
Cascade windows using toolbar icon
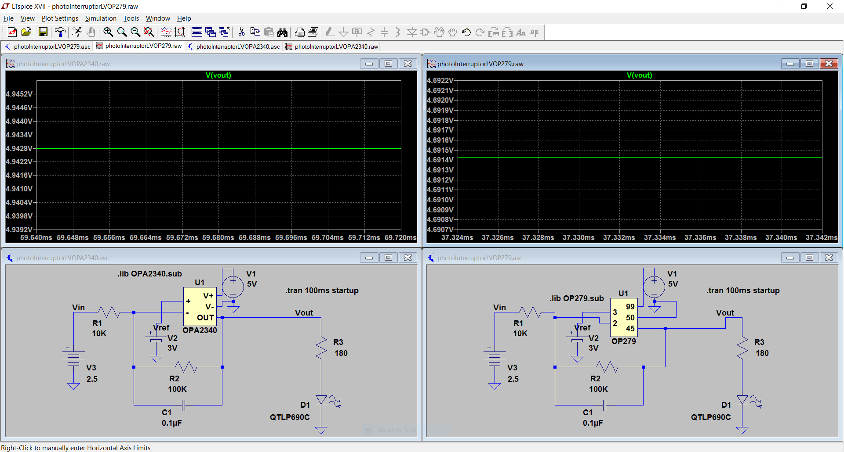coord(211,32)
